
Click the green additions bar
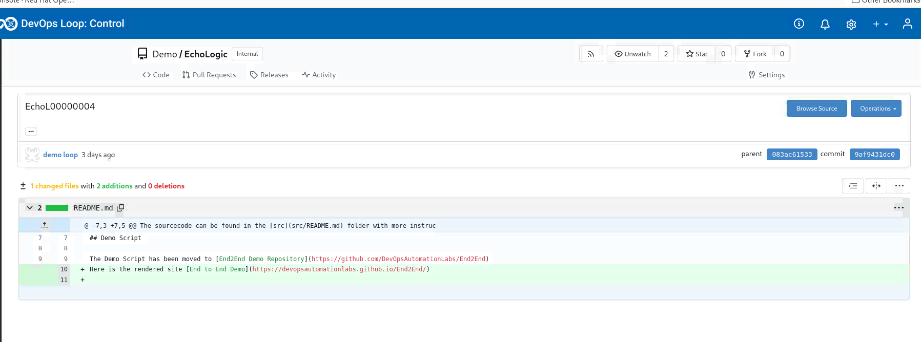click(57, 208)
